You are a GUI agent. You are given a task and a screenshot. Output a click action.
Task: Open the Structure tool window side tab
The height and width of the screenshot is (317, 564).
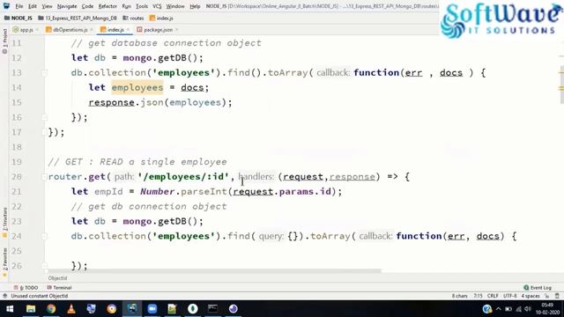pyautogui.click(x=4, y=222)
